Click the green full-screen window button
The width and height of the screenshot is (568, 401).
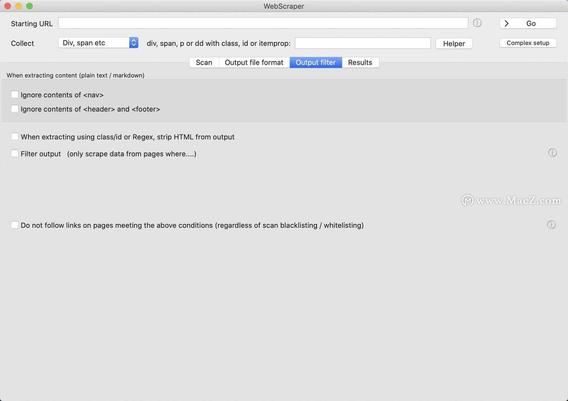[x=29, y=6]
